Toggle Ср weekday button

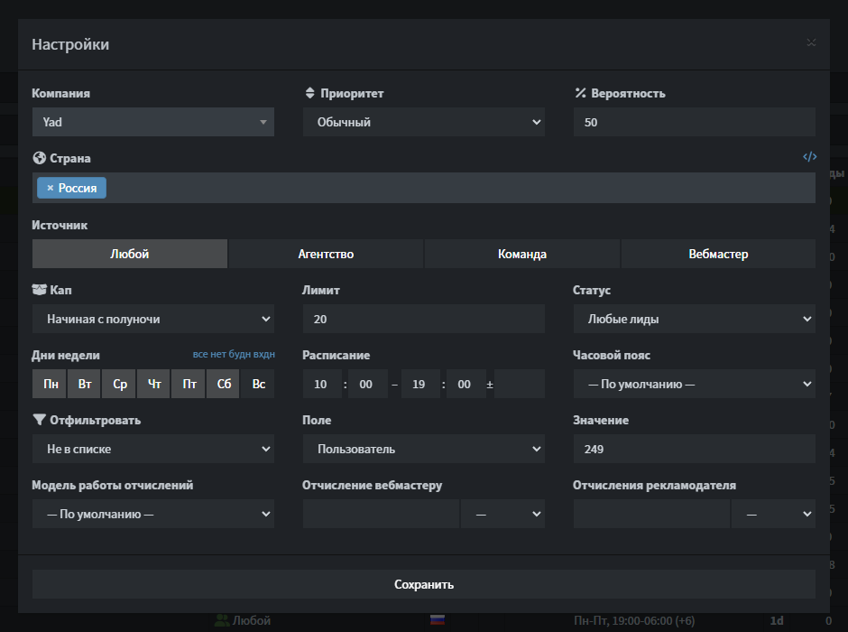point(119,384)
